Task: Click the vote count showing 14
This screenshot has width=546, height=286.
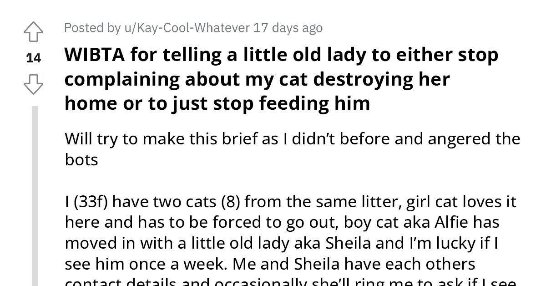Action: pos(33,58)
